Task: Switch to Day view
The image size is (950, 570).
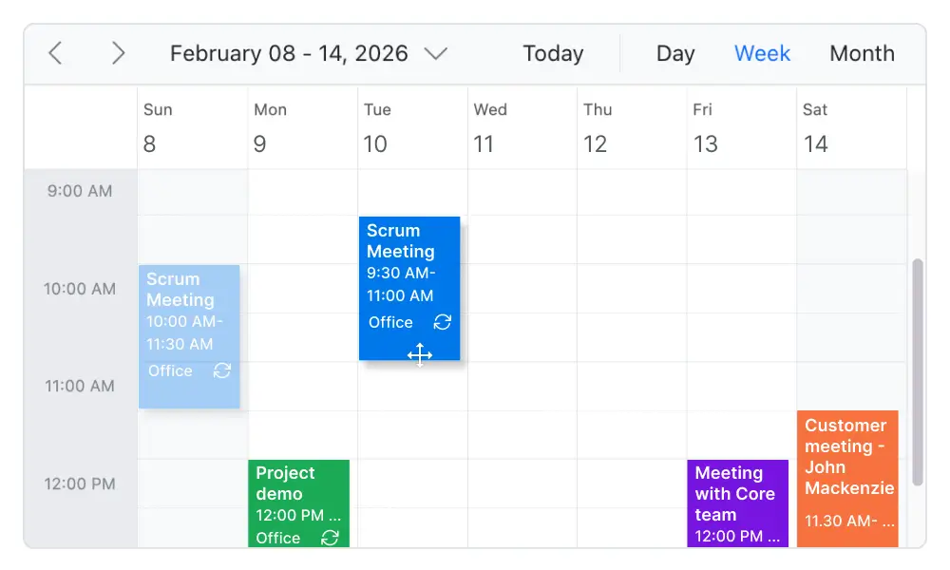Action: click(675, 54)
